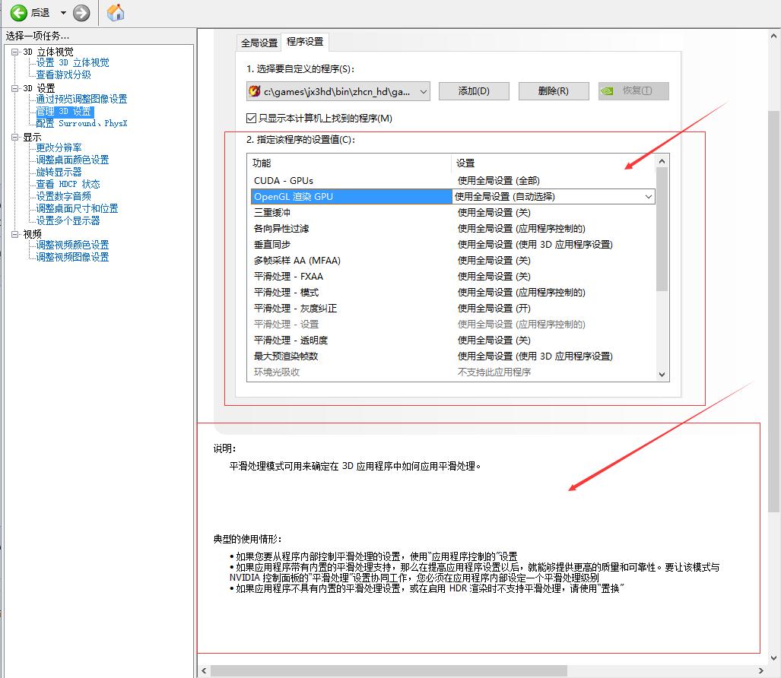
Task: Select 多帧采样 AA (MFAA) row
Action: point(452,261)
